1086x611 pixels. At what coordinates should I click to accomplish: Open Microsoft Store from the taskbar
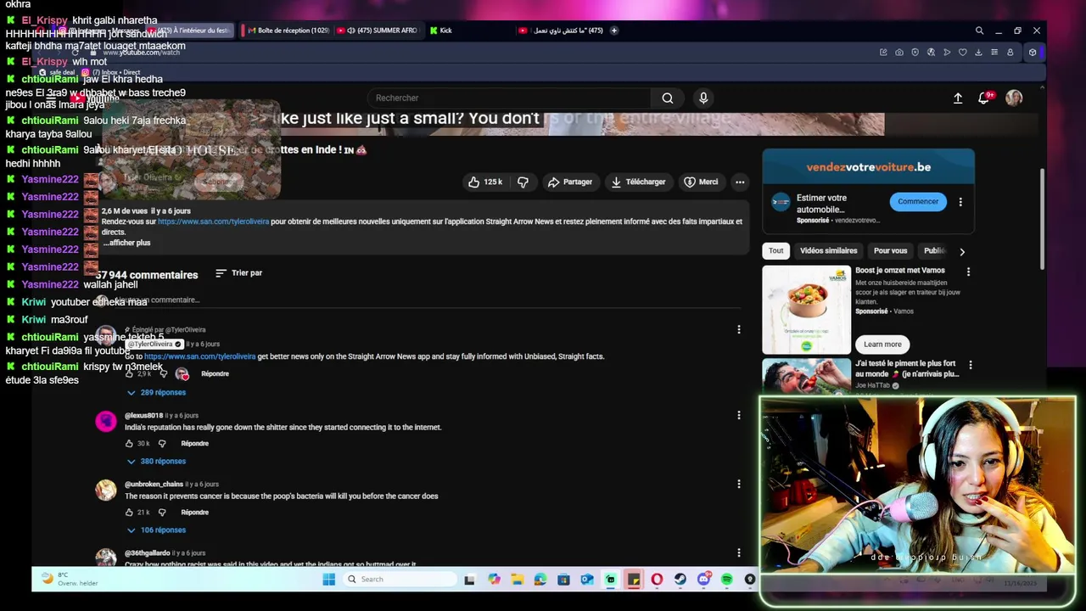pos(563,580)
